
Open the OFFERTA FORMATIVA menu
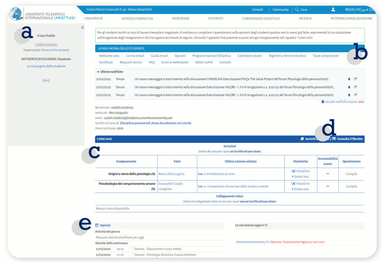[137, 19]
